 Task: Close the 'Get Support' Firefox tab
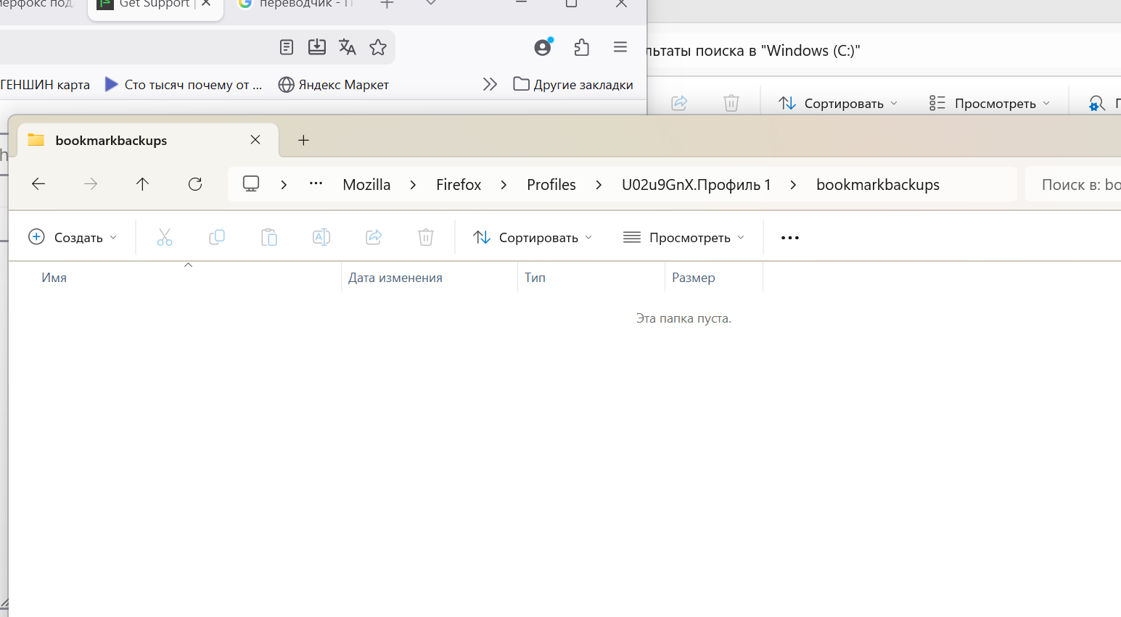(206, 4)
